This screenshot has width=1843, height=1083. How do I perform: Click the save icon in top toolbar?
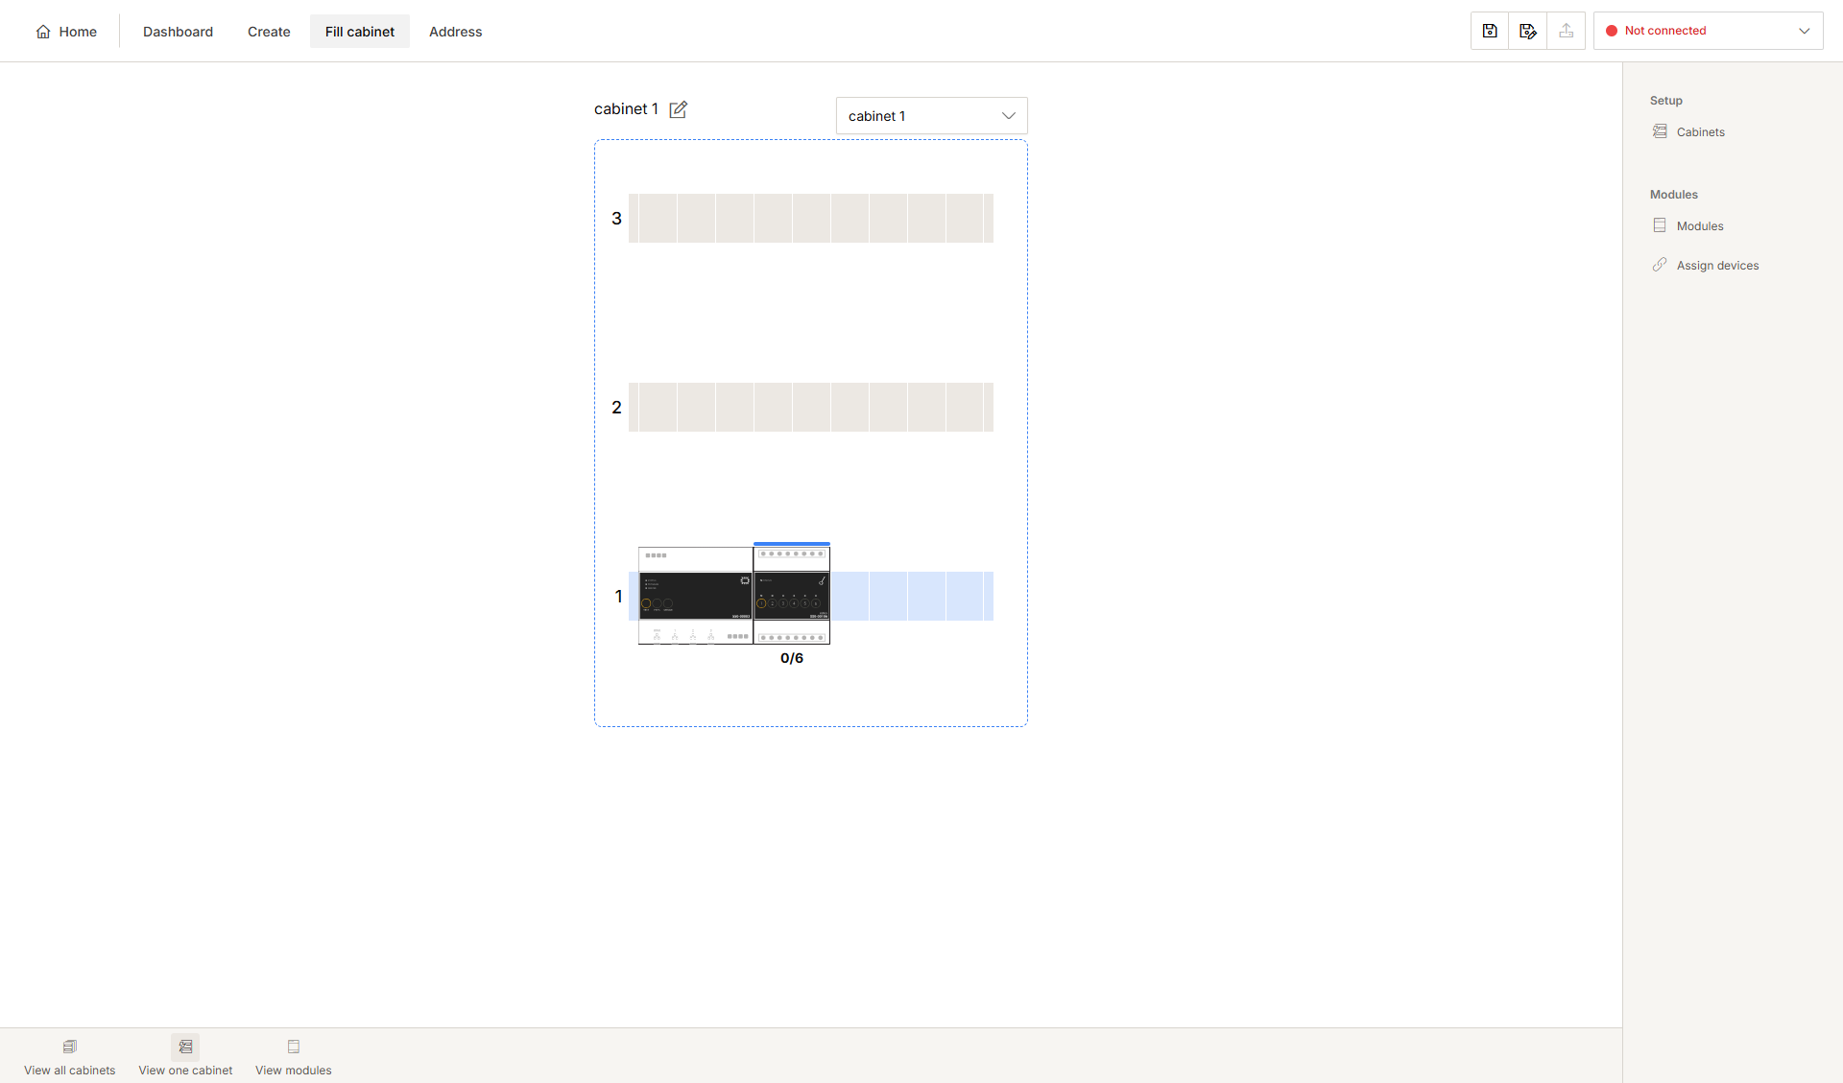tap(1490, 31)
